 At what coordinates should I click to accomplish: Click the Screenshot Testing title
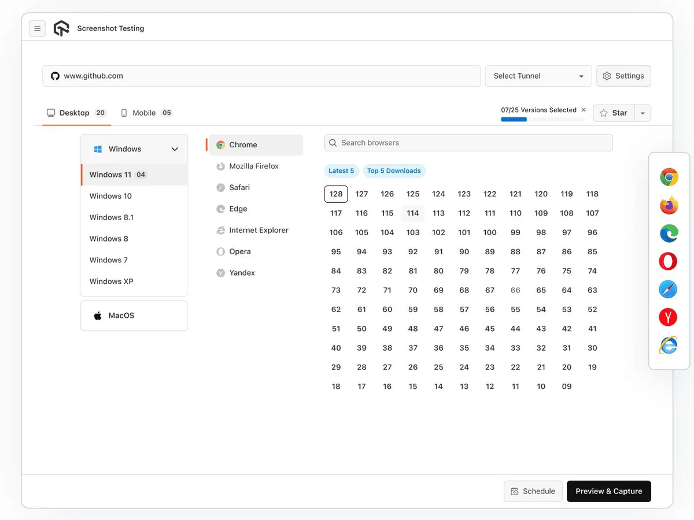pyautogui.click(x=110, y=28)
